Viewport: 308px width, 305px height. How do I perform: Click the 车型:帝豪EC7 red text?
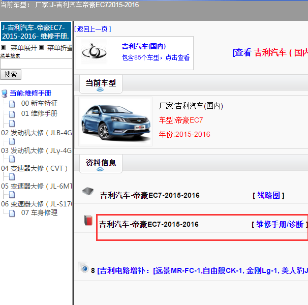[x=181, y=120]
